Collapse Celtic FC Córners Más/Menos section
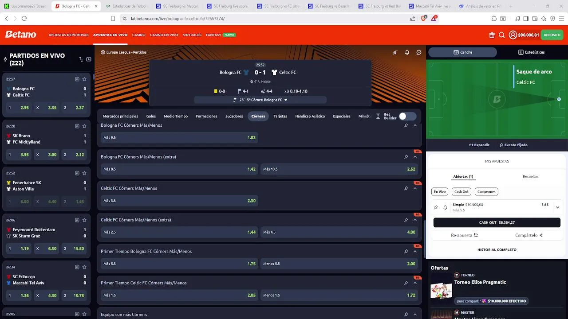 click(415, 188)
